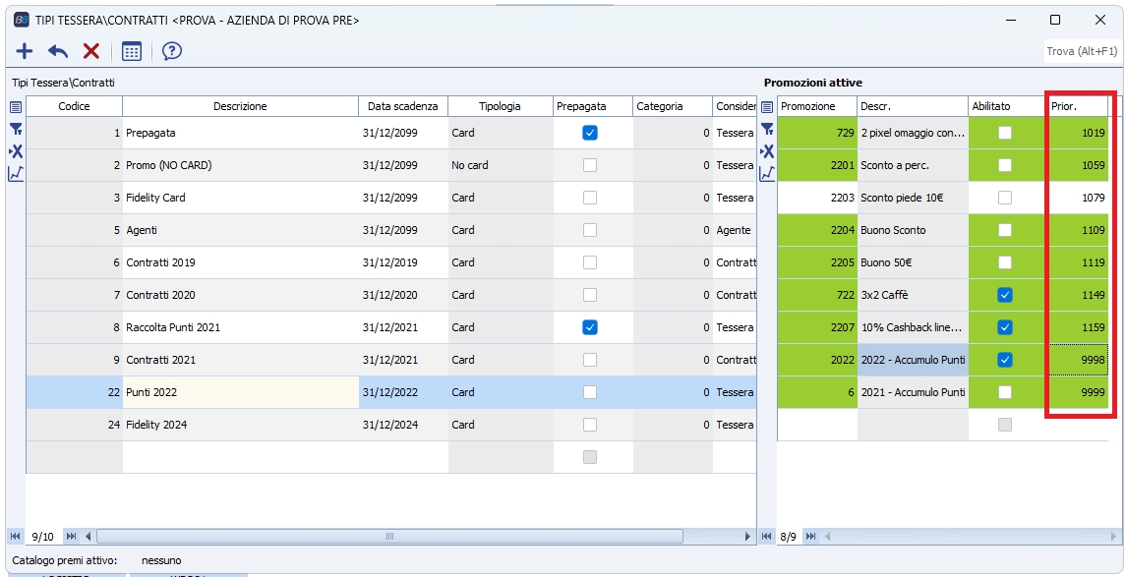The height and width of the screenshot is (577, 1126).
Task: Click the Trova search field
Action: [x=1082, y=51]
